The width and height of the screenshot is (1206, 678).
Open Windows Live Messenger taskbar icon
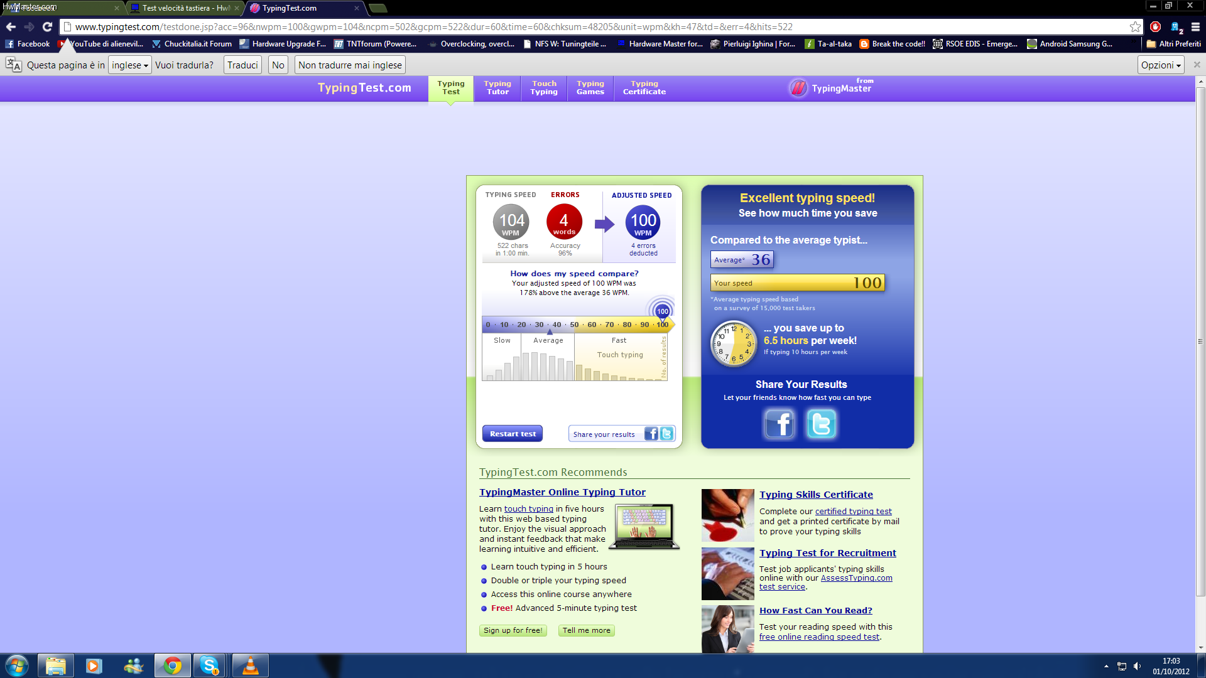[x=133, y=665]
